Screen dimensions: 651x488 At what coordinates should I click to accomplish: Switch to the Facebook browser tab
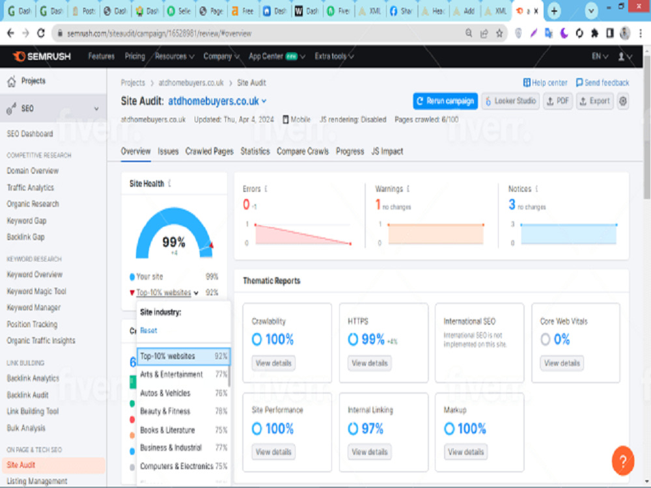[x=402, y=11]
